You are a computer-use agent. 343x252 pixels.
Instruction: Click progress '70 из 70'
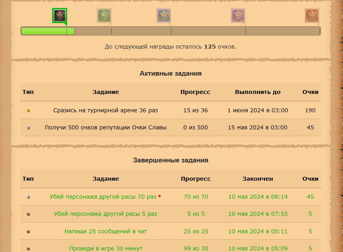tap(196, 197)
